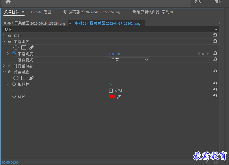Toggle animation stopwatch for 相似性
This screenshot has height=165, width=229.
pos(14,84)
